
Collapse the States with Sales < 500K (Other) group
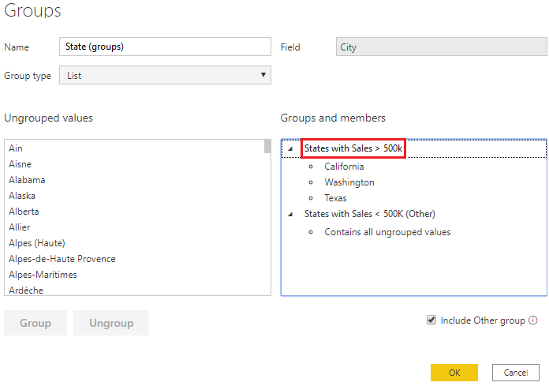pos(289,214)
